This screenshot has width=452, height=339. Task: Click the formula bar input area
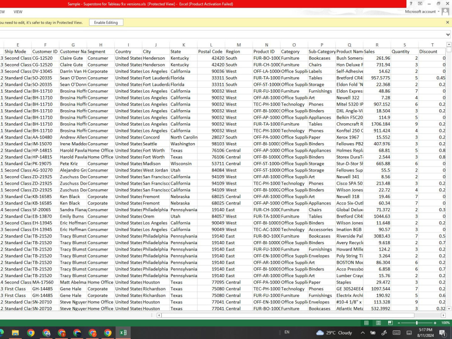tap(222, 35)
